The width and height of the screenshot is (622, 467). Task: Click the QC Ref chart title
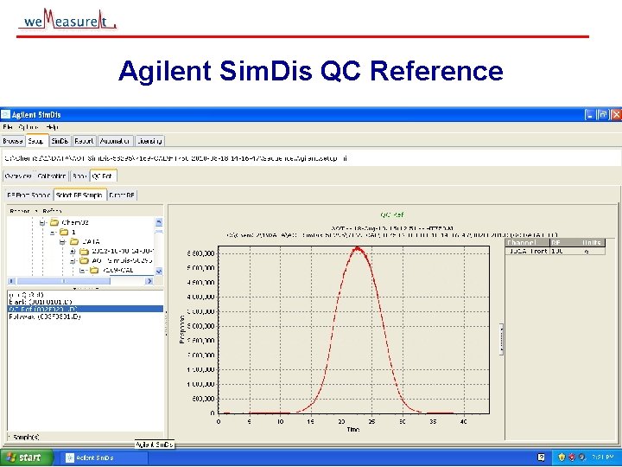(x=392, y=214)
